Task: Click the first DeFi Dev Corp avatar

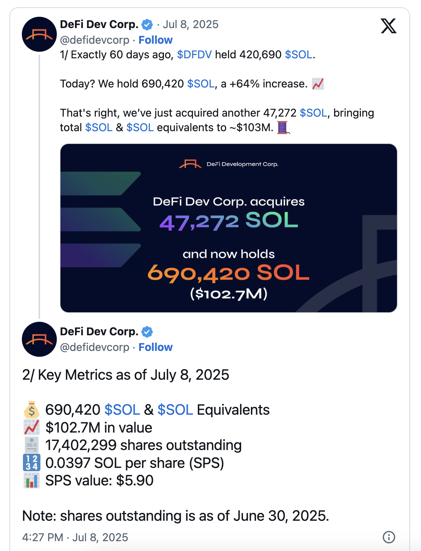Action: (39, 34)
